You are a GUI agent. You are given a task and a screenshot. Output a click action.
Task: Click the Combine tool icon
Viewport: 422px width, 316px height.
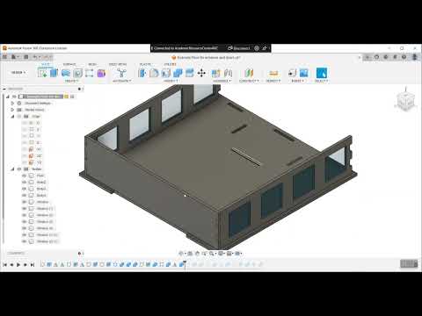tap(178, 73)
